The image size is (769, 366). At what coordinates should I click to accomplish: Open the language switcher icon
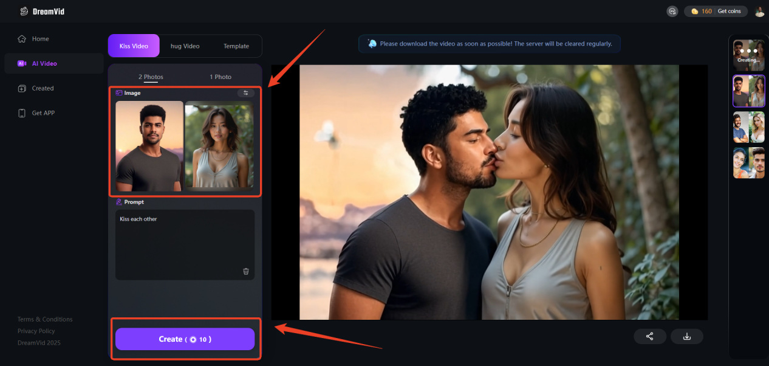(672, 12)
